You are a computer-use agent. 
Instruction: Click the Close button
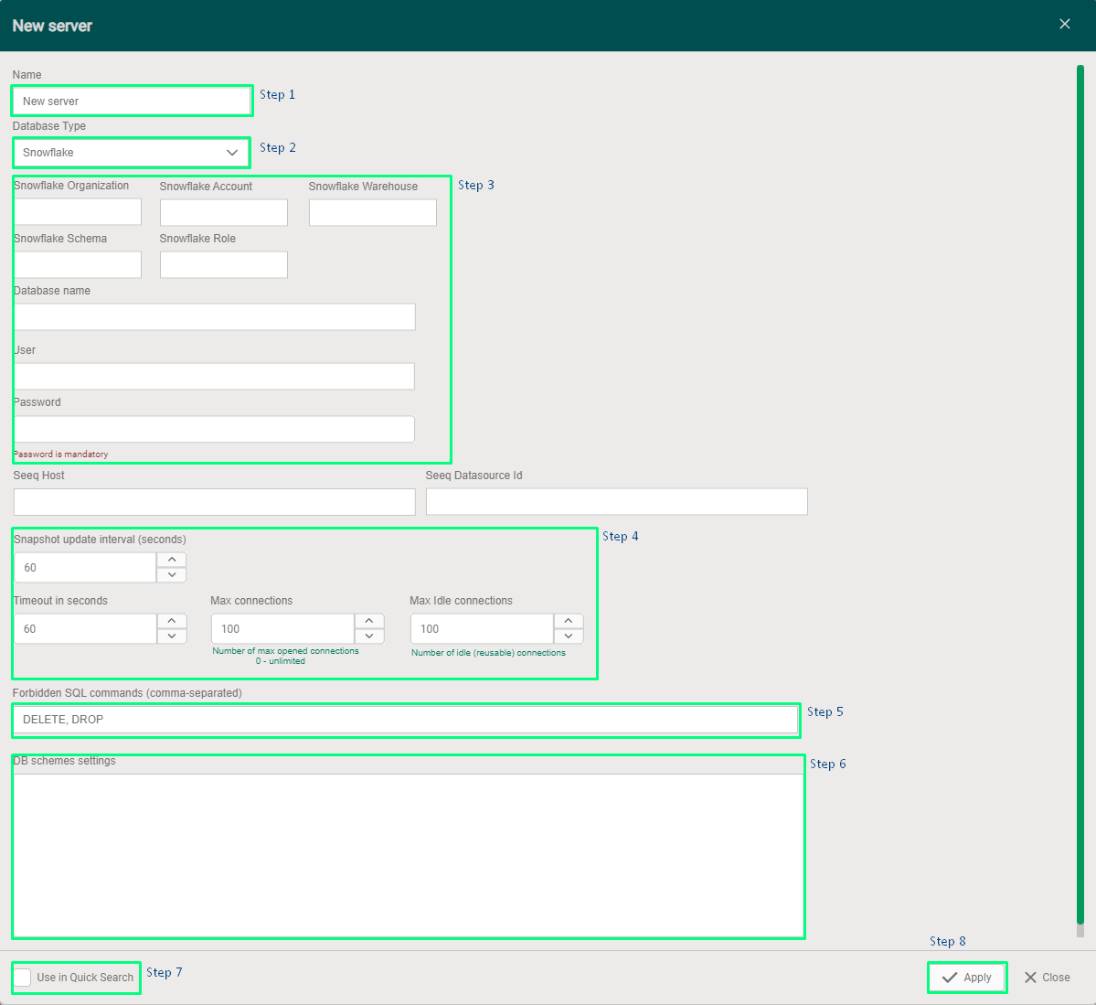pos(1047,977)
